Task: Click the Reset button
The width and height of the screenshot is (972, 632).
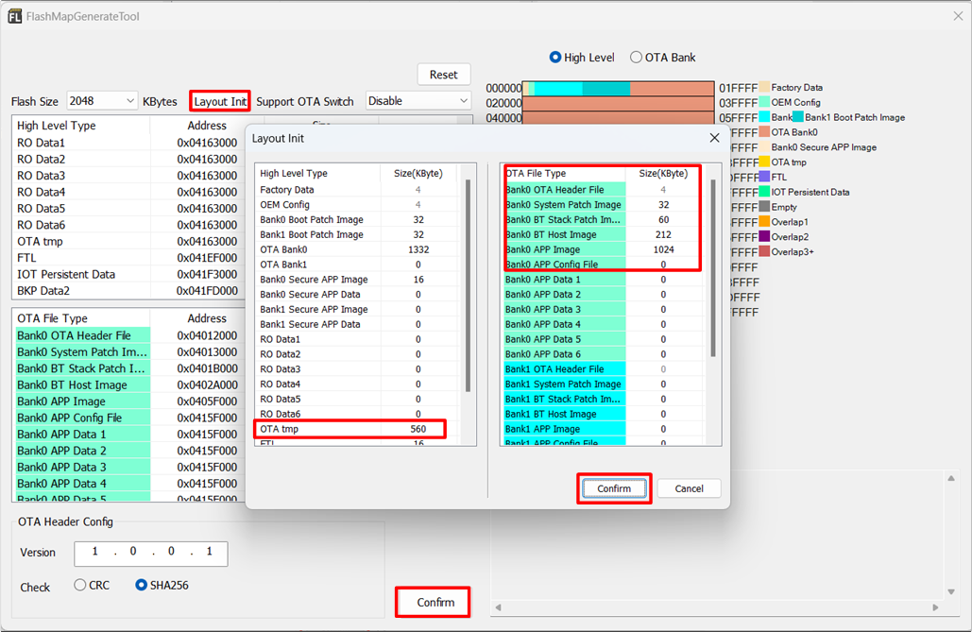Action: [x=444, y=75]
